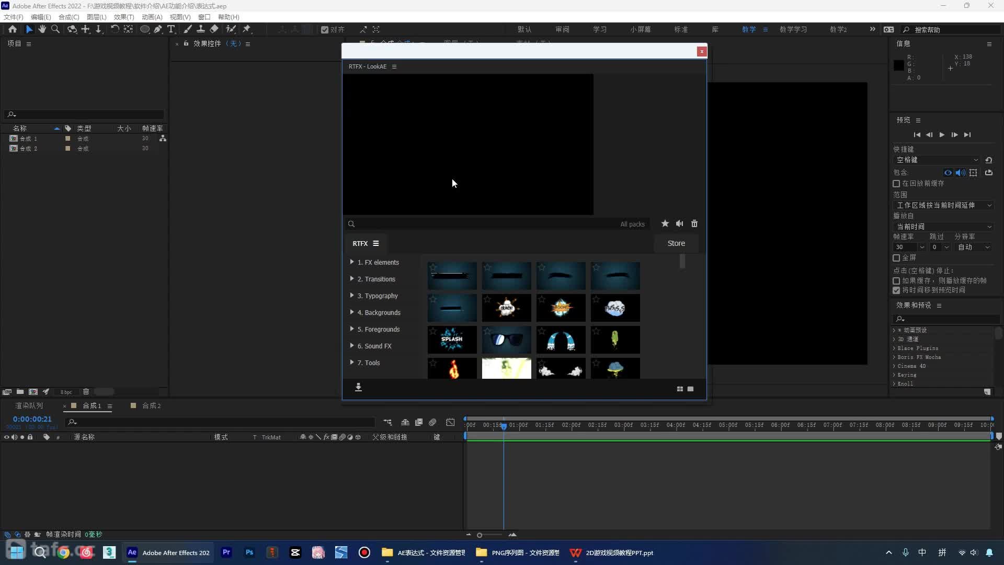Select the Zoom magnifier tool
Viewport: 1004px width, 565px height.
pos(55,29)
